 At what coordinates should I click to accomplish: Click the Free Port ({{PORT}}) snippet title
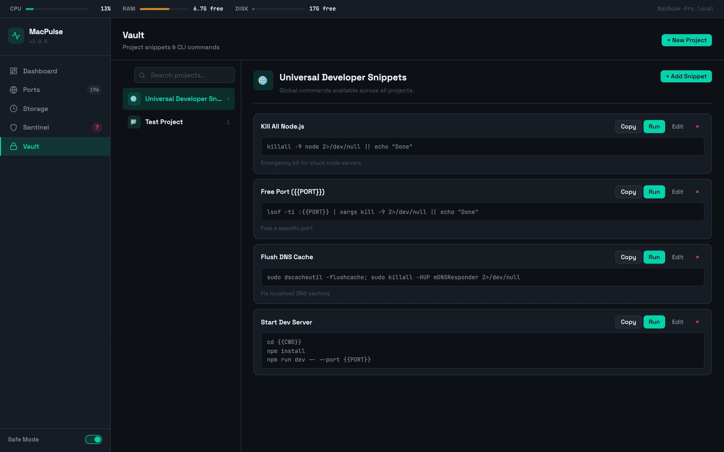pos(293,192)
